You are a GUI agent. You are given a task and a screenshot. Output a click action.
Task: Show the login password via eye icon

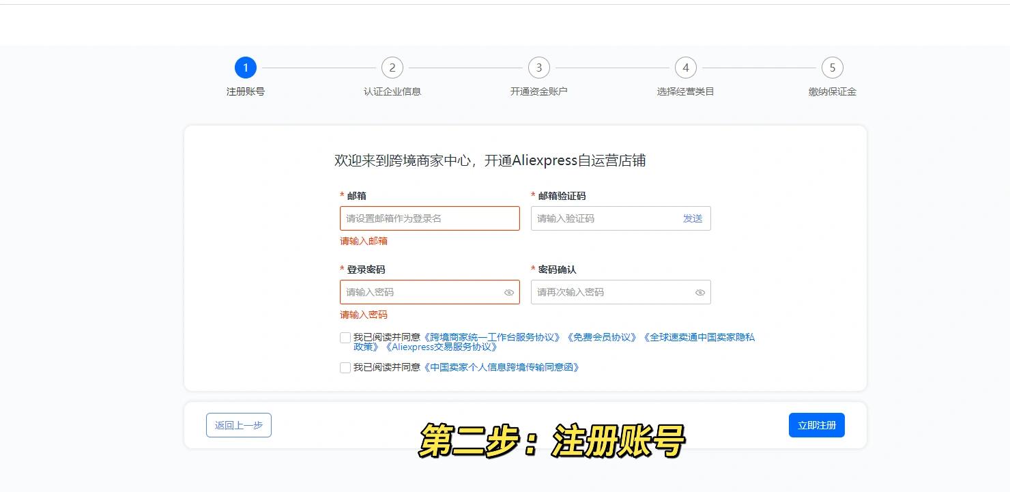click(x=509, y=293)
